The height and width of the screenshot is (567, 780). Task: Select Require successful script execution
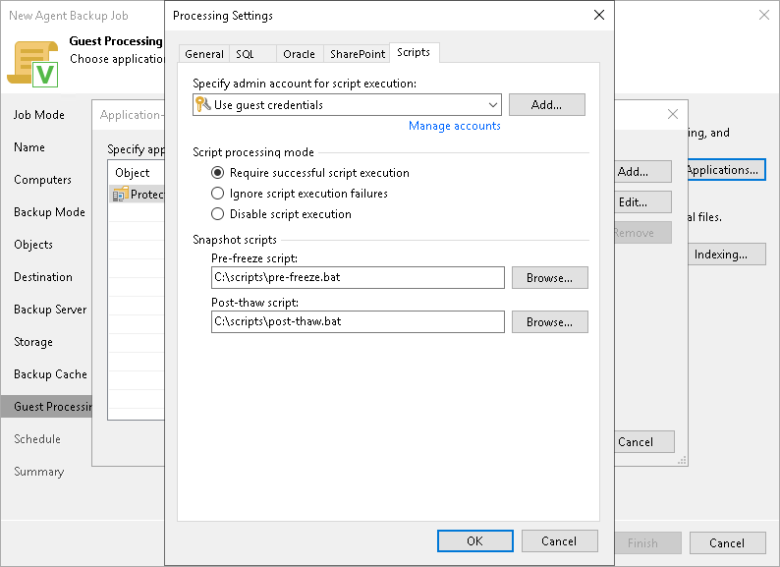click(x=218, y=173)
